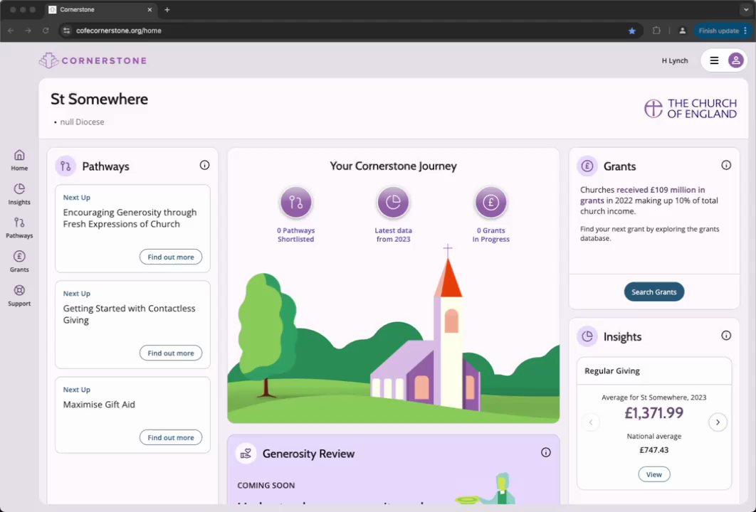Click the '£1,371.99' average value
This screenshot has height=512, width=756.
click(x=653, y=412)
